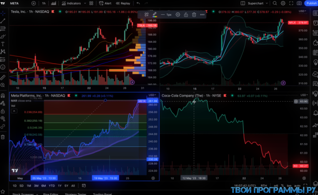Create a new Alert
Image resolution: width=318 pixels, height=195 pixels.
pyautogui.click(x=105, y=3)
